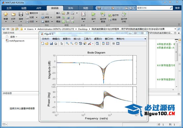
Task: Click the print figure icon
Action: click(x=55, y=44)
